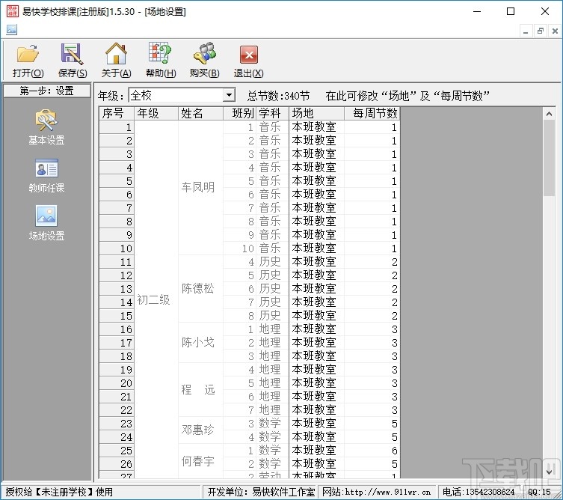Click 本班教室 in row 23
563x500 pixels.
pos(317,424)
